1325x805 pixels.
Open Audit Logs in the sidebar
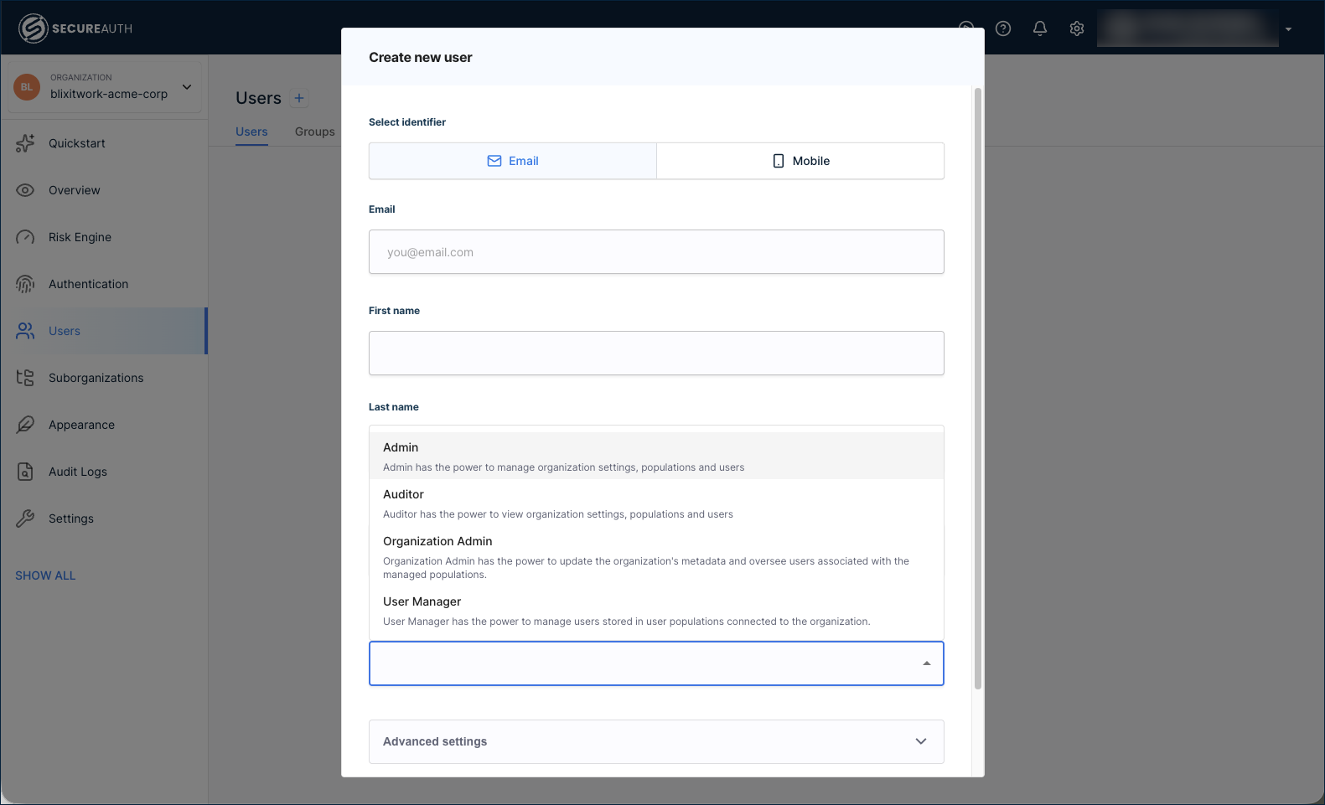pyautogui.click(x=104, y=472)
